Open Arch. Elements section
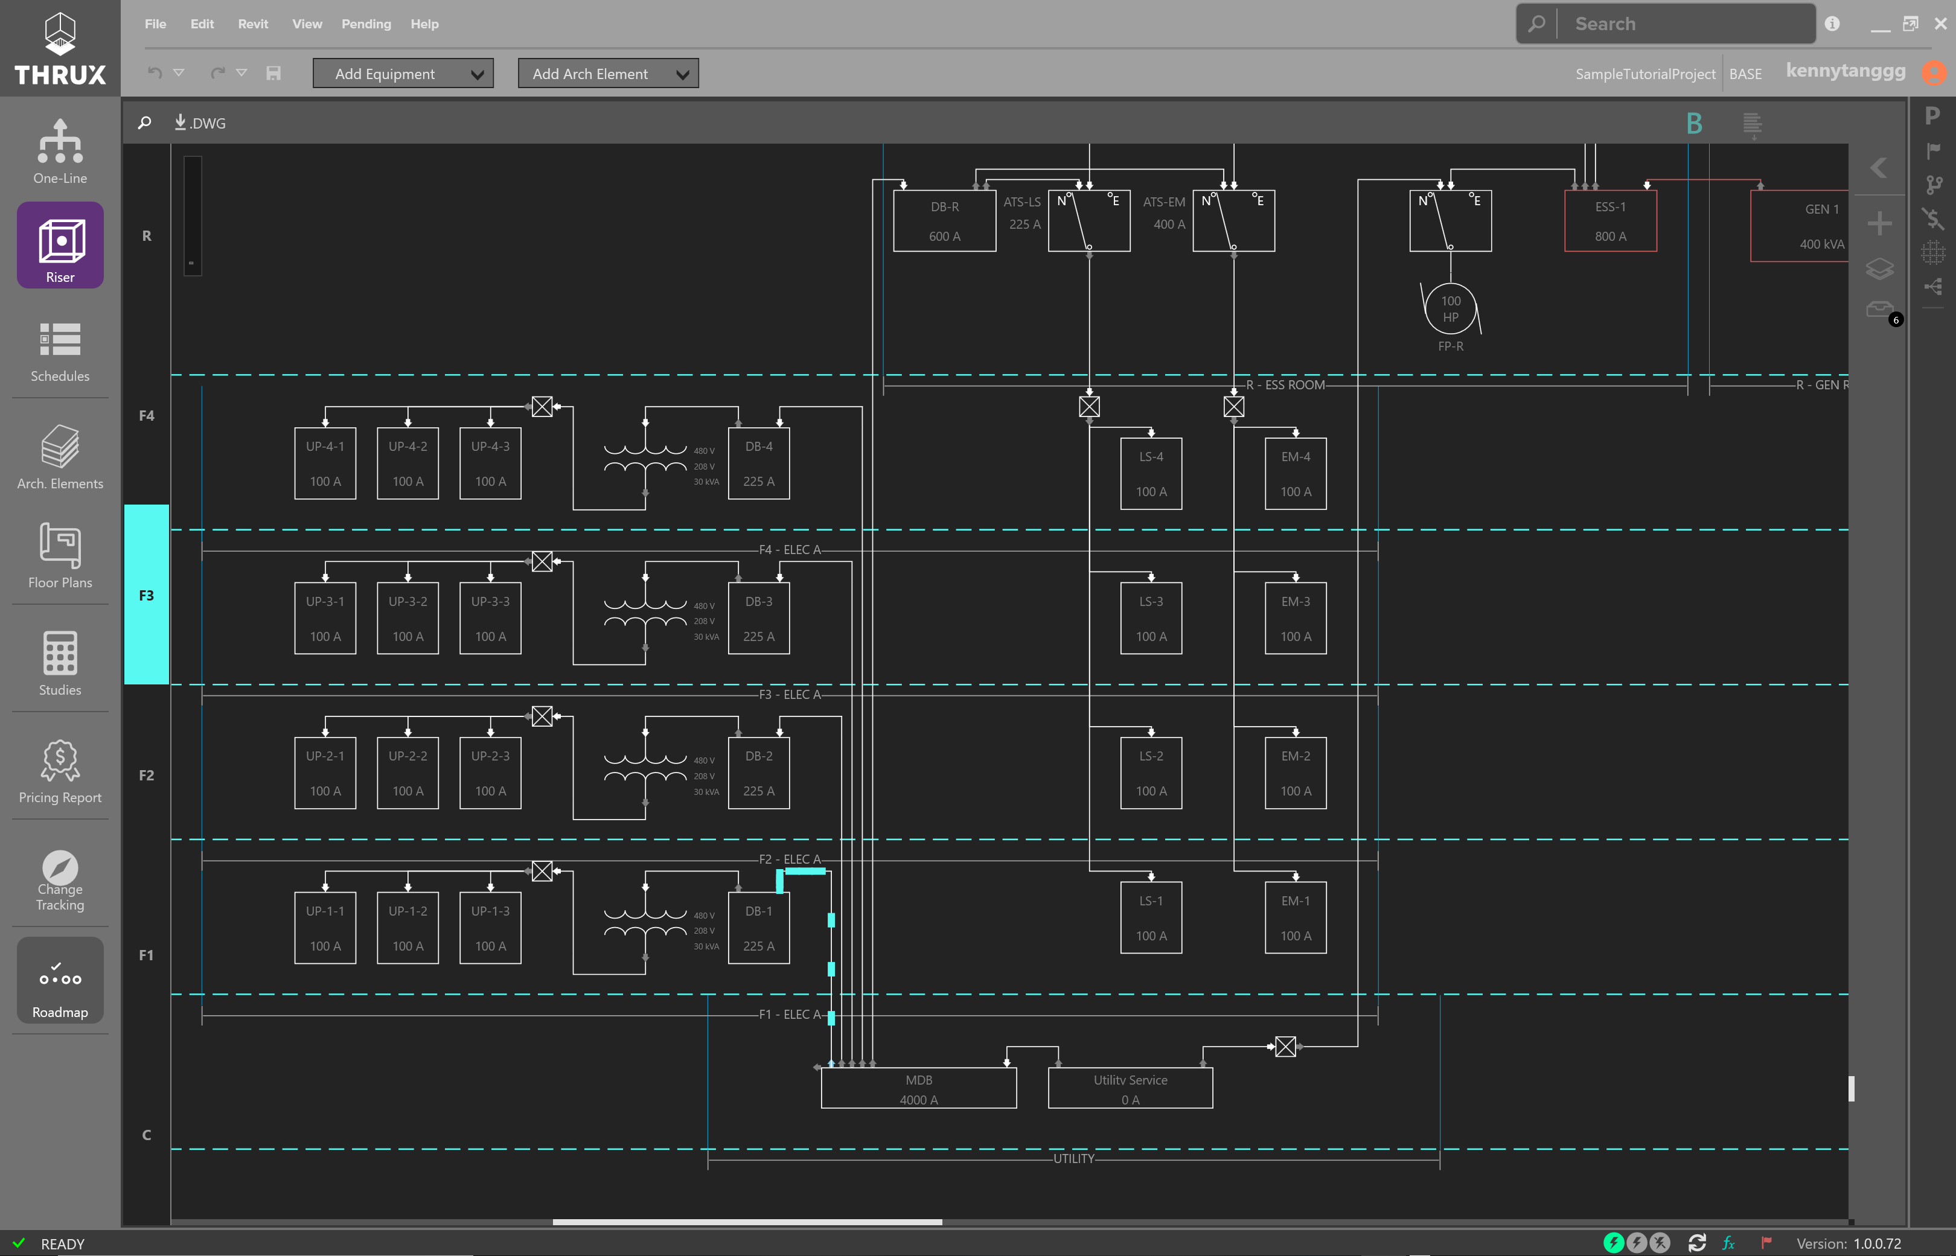 pos(60,457)
